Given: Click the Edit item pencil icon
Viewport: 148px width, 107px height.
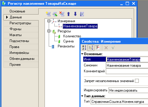Looking at the screenshot, I should [x=55, y=14].
